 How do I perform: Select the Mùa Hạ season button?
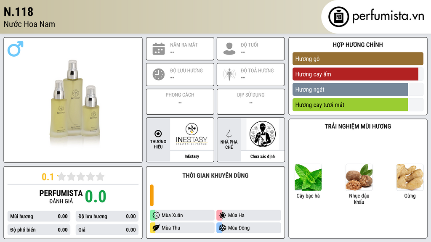249,216
